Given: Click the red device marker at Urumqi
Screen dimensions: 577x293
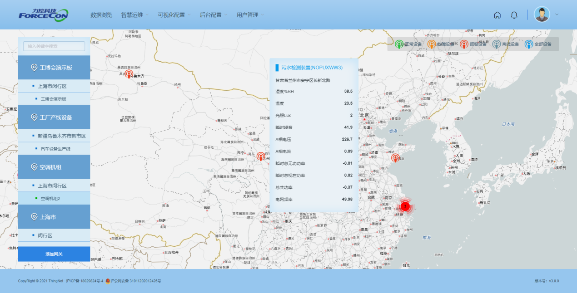Looking at the screenshot, I should point(129,73).
